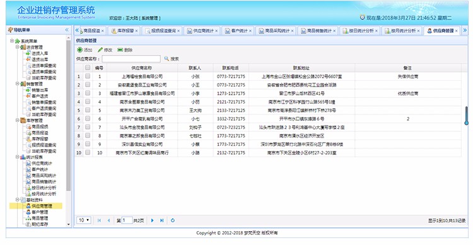Collapse the 系统菜单 root node
This screenshot has width=473, height=245.
pyautogui.click(x=12, y=41)
